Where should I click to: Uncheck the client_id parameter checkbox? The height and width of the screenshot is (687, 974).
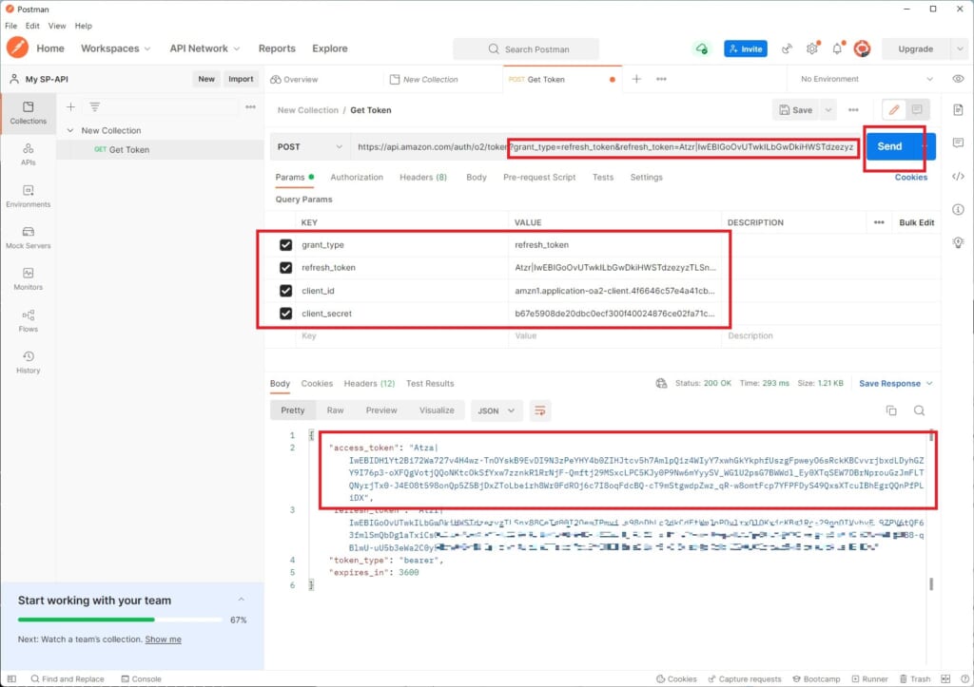click(x=285, y=291)
